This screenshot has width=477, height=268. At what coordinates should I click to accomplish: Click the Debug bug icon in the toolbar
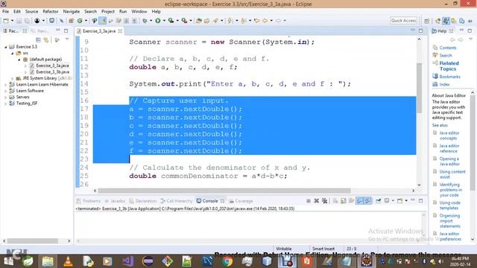coord(145,21)
